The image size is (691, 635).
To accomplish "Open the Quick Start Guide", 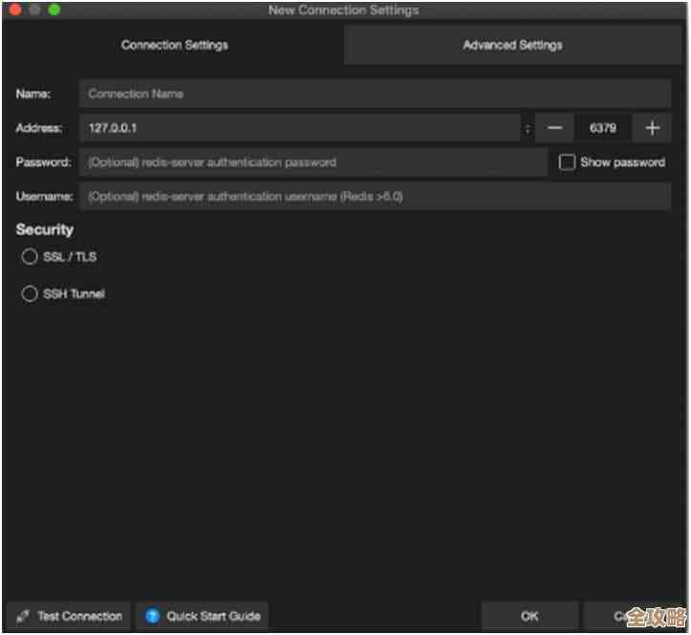I will point(203,616).
